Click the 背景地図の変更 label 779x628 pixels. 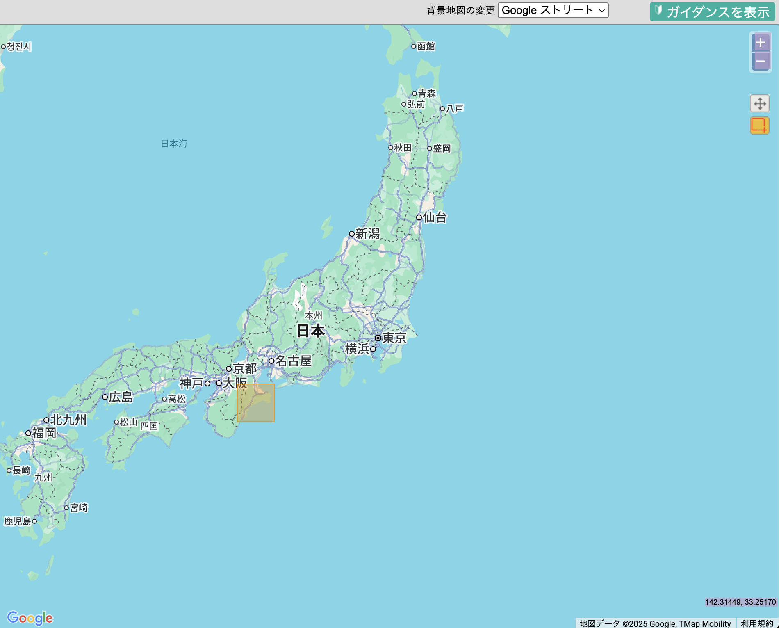click(x=460, y=10)
